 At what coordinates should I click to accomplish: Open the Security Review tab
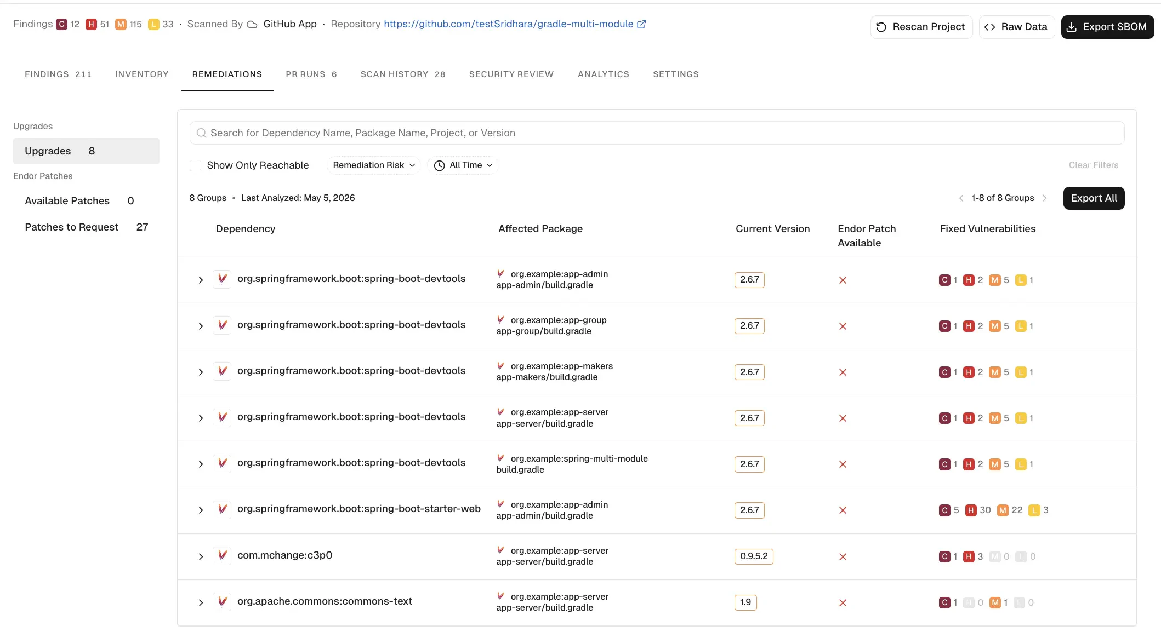511,74
